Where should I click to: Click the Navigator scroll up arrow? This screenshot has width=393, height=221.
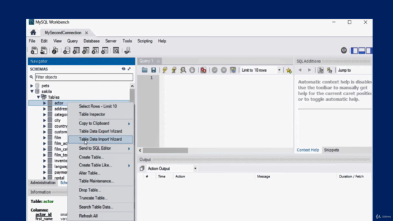[x=132, y=86]
